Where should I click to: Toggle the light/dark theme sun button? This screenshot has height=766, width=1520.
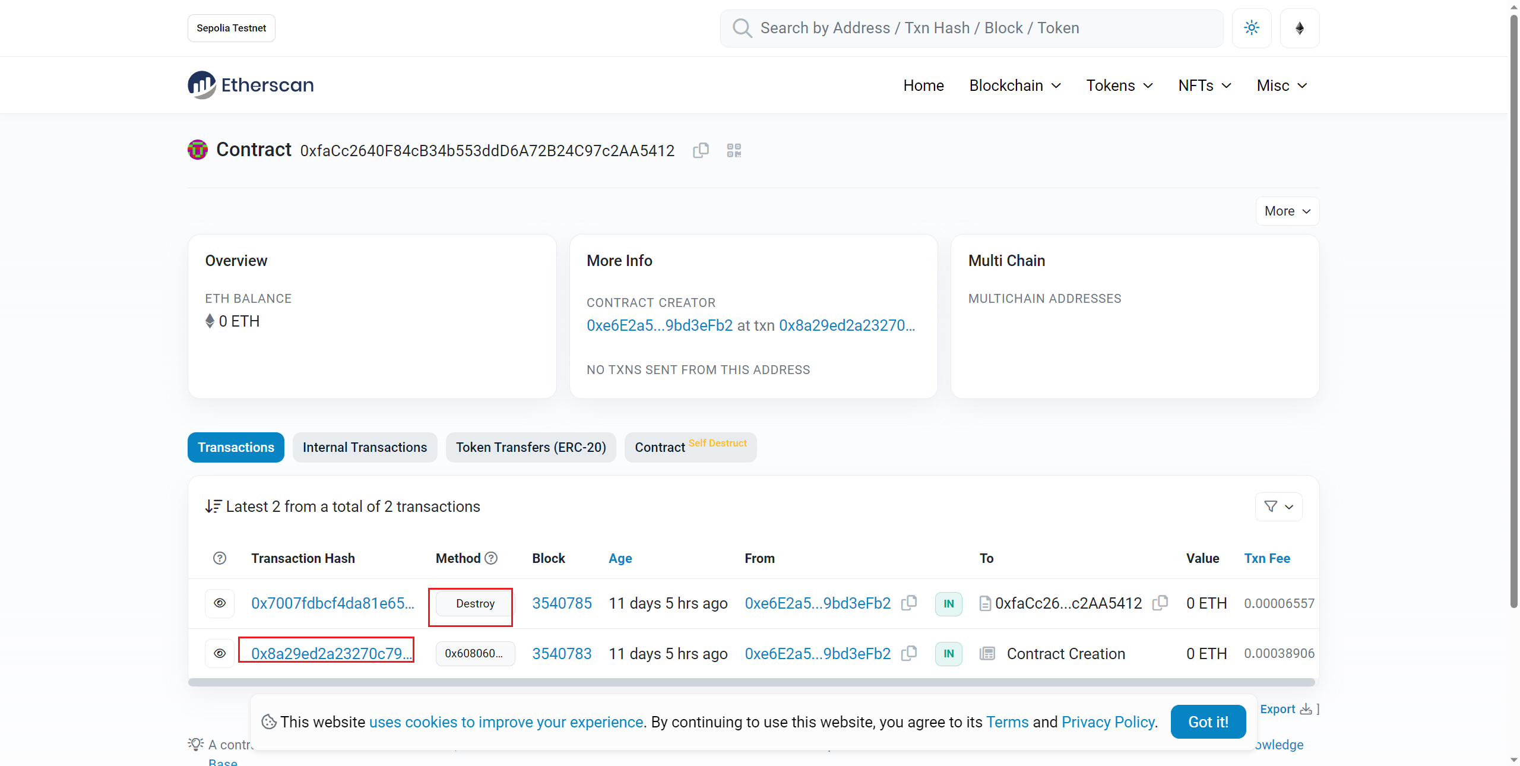pos(1252,28)
